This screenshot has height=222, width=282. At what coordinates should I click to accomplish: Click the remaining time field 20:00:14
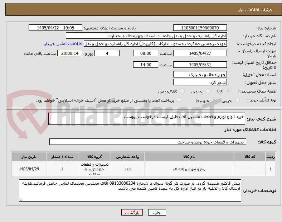click(x=70, y=53)
